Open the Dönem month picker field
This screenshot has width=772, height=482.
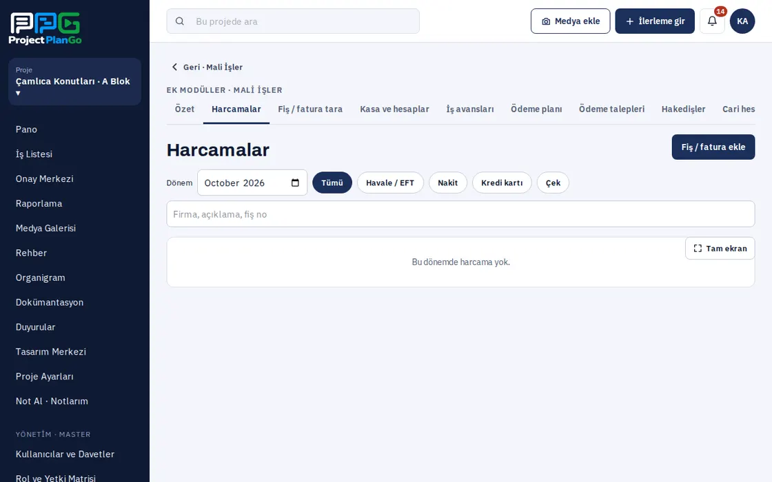(x=252, y=182)
